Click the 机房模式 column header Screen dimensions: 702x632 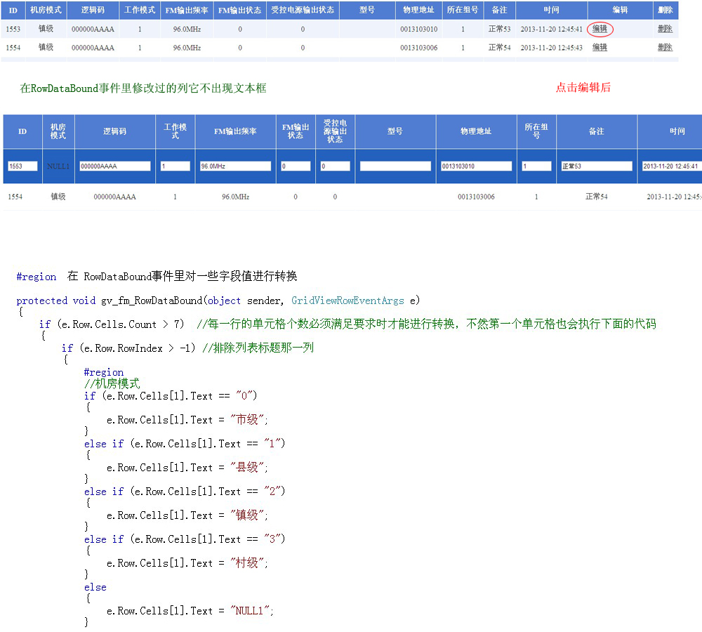(x=45, y=10)
